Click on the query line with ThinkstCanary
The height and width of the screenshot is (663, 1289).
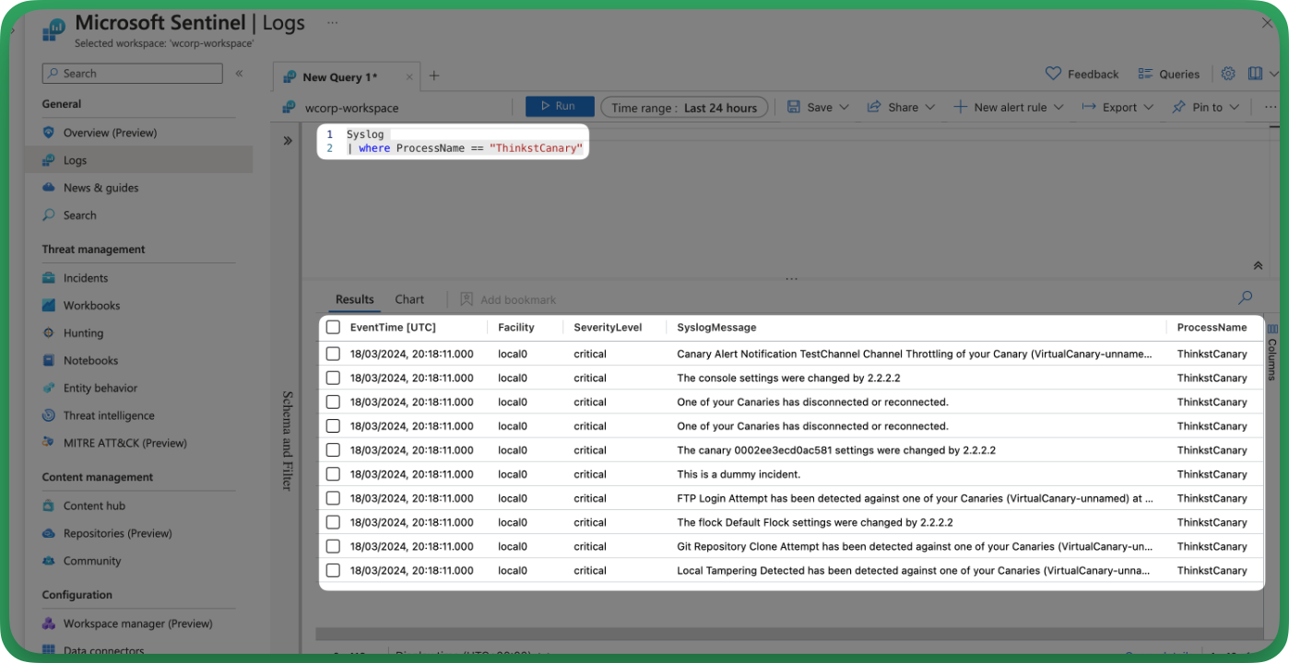tap(466, 148)
